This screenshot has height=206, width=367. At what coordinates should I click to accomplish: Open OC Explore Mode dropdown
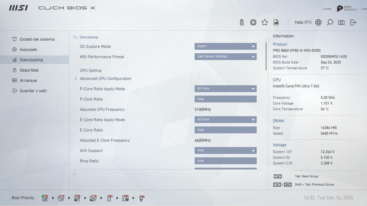click(x=225, y=46)
